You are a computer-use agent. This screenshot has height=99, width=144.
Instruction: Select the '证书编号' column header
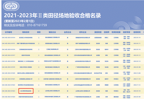click(x=8, y=32)
